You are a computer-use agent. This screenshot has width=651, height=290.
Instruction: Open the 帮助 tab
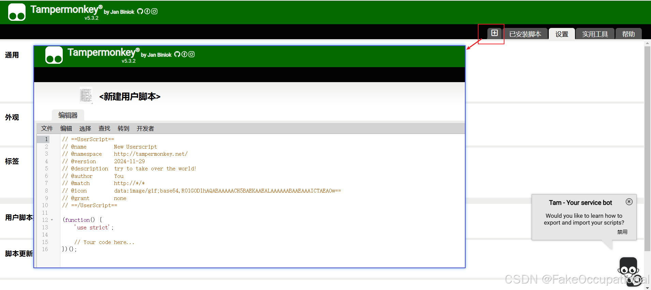(629, 34)
